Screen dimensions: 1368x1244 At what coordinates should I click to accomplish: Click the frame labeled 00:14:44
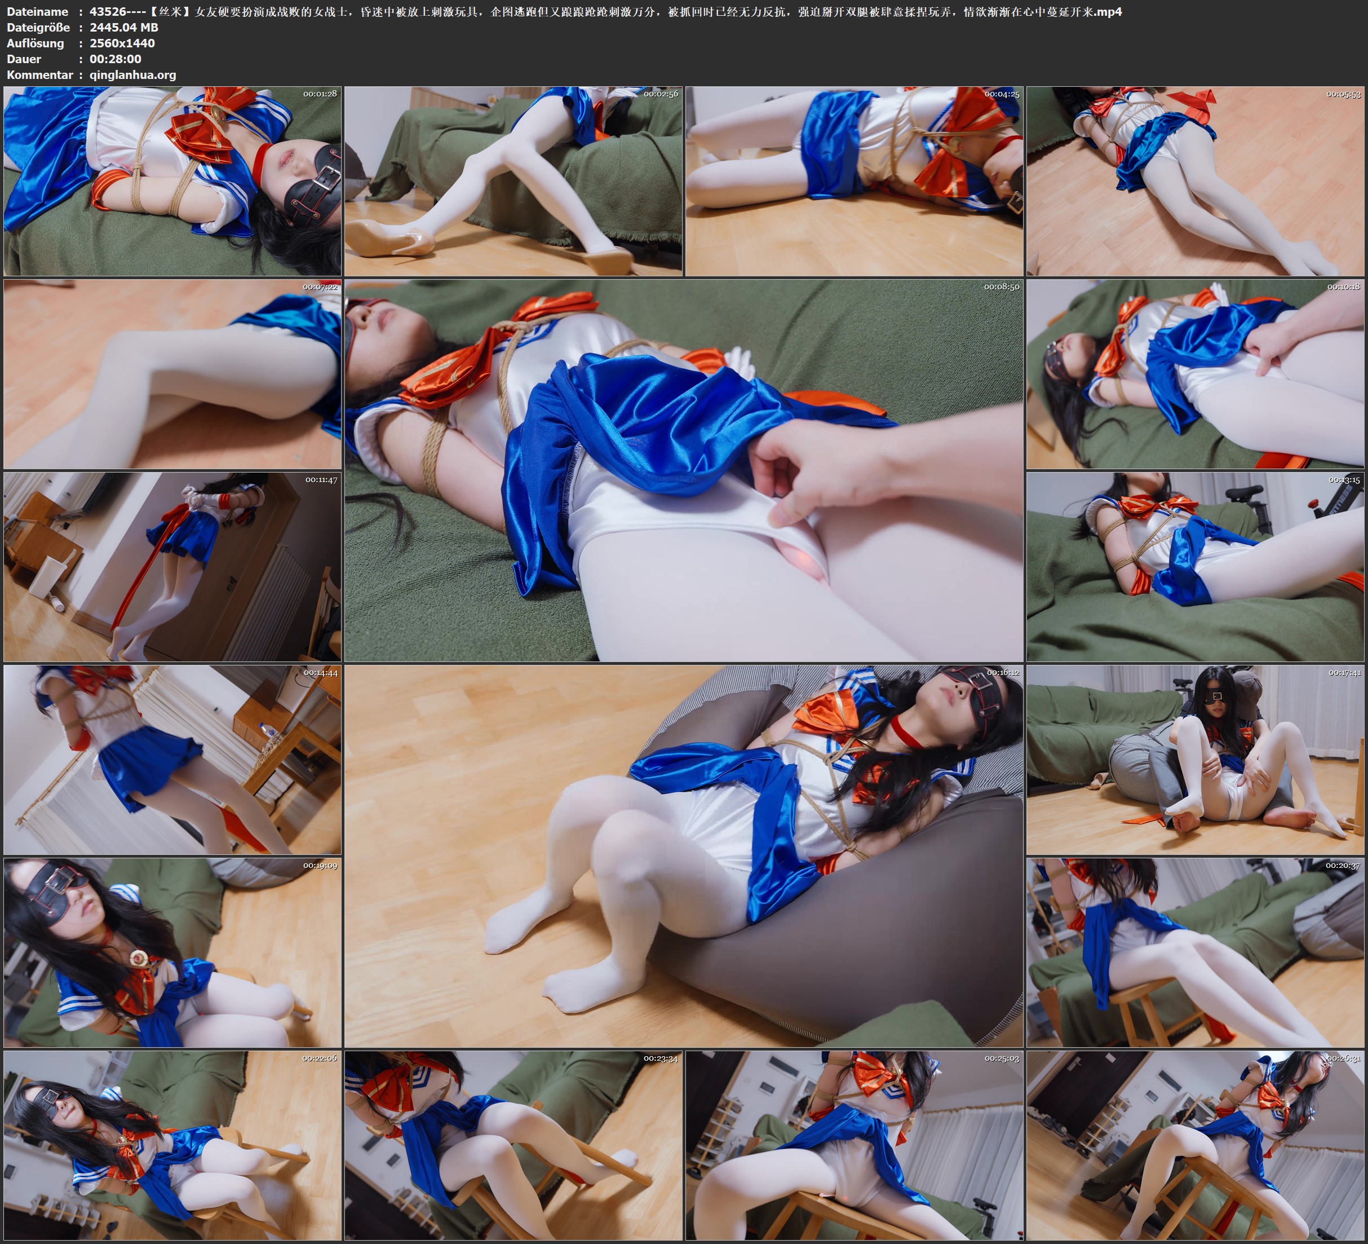point(172,759)
